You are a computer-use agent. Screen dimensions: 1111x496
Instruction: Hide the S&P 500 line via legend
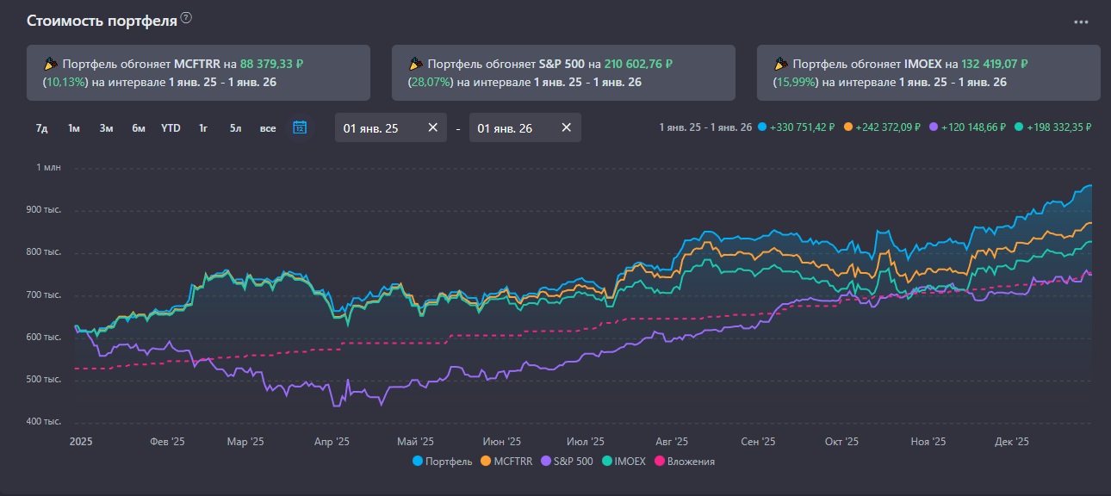(567, 461)
